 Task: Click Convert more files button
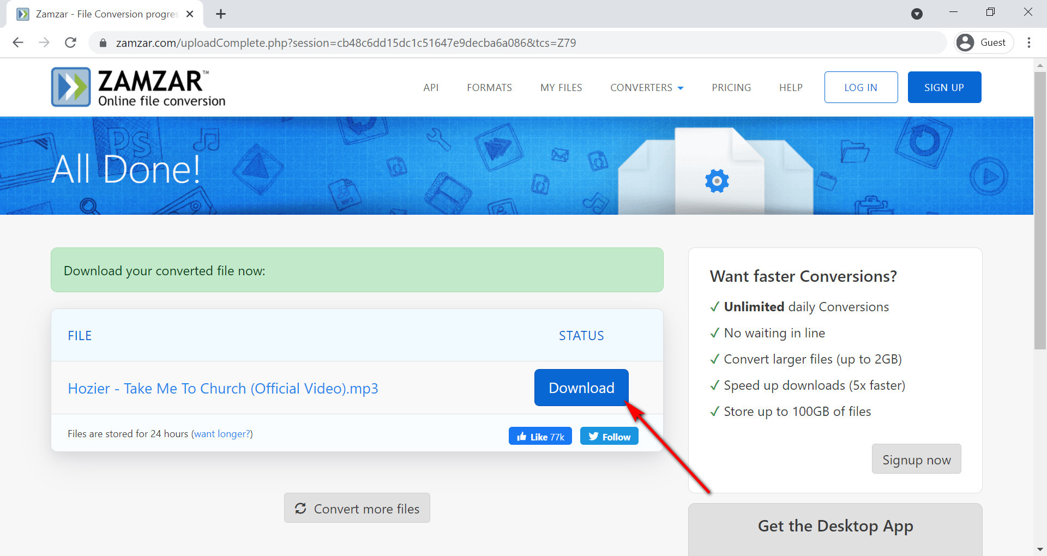[x=357, y=508]
